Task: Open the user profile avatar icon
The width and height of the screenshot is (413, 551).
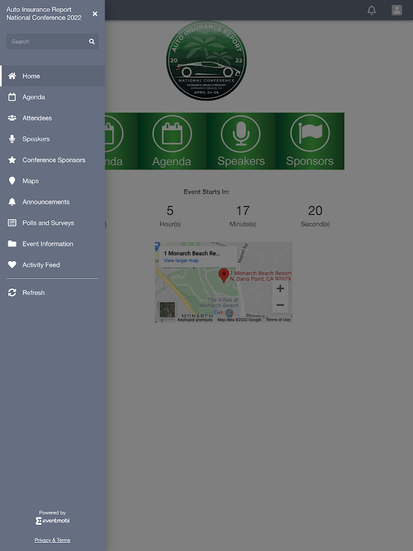Action: [x=397, y=10]
